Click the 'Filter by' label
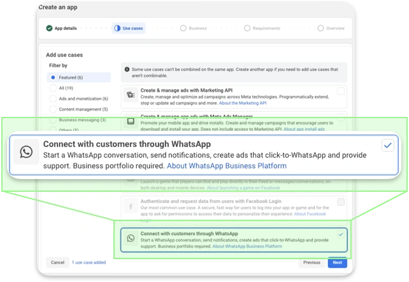 click(x=58, y=65)
